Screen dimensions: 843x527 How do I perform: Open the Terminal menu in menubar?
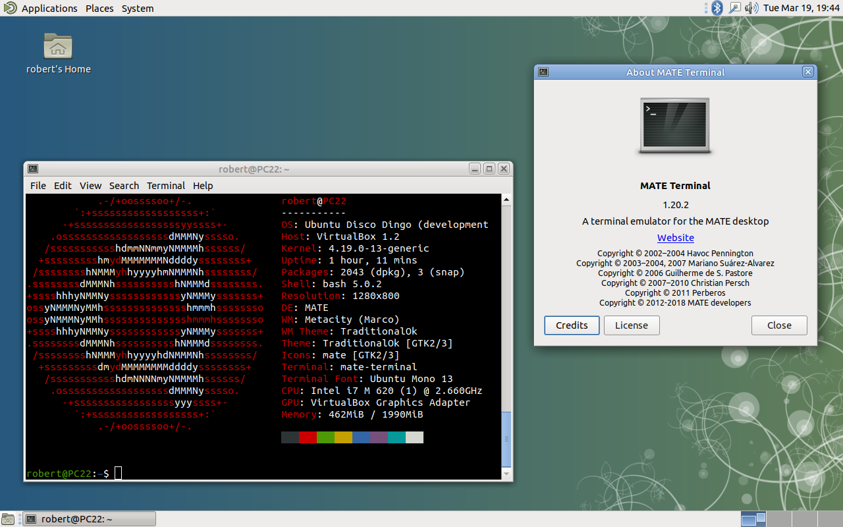tap(166, 186)
